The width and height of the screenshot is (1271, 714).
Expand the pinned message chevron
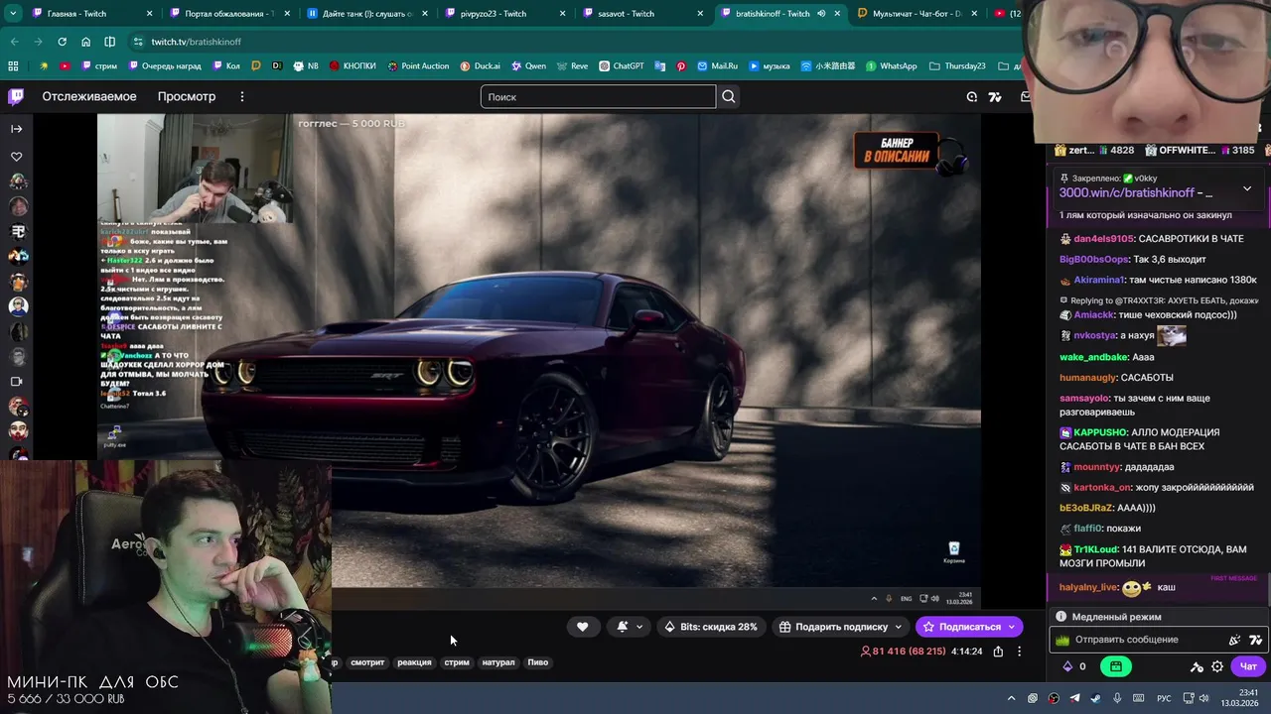(x=1247, y=188)
